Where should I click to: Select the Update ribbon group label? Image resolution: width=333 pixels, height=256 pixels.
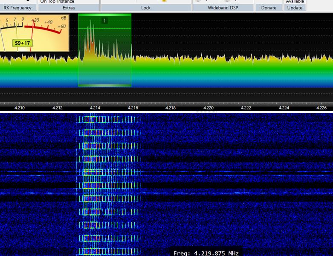pyautogui.click(x=295, y=8)
